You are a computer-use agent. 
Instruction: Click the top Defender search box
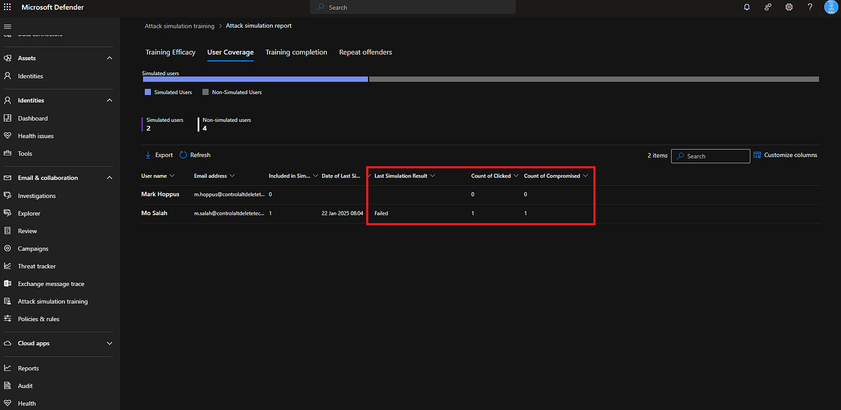tap(413, 8)
